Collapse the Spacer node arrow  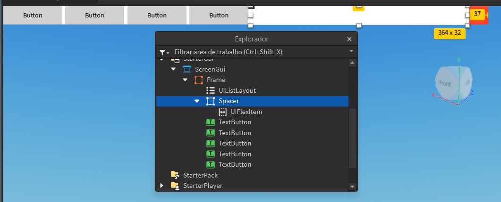click(197, 101)
